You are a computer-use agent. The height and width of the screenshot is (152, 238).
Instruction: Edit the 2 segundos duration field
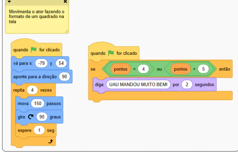pos(187,85)
